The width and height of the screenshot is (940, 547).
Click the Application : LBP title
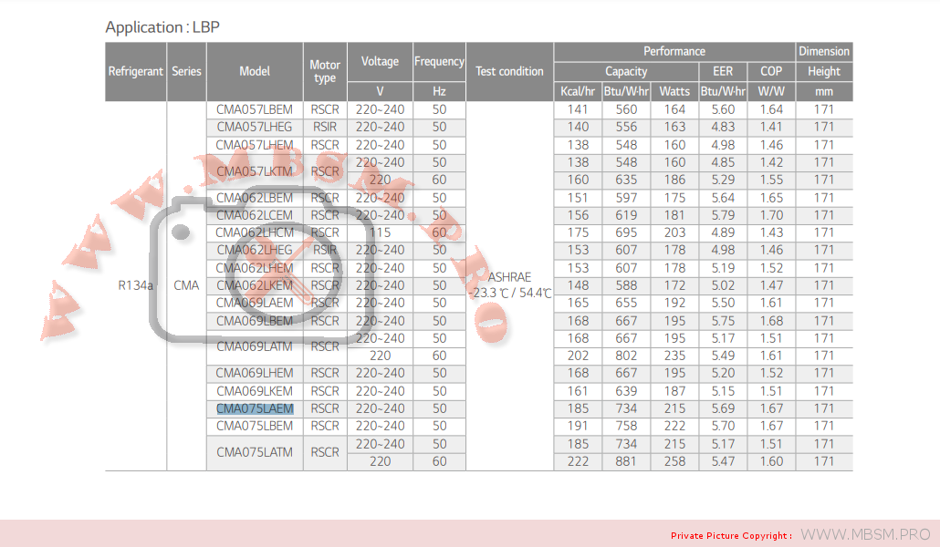(x=162, y=27)
